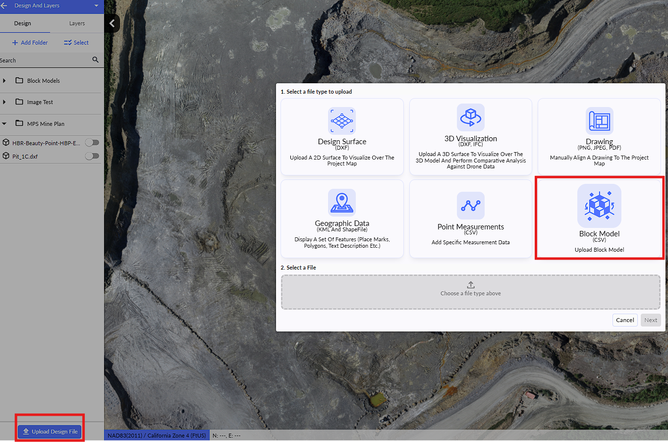Select the MPS Mine Plan folder name

[46, 124]
